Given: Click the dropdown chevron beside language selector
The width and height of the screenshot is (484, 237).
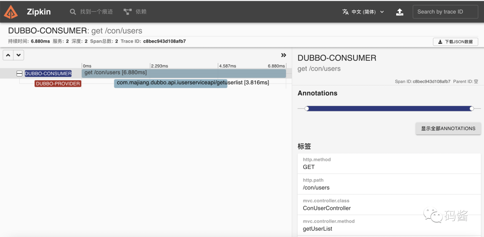Looking at the screenshot, I should point(382,12).
